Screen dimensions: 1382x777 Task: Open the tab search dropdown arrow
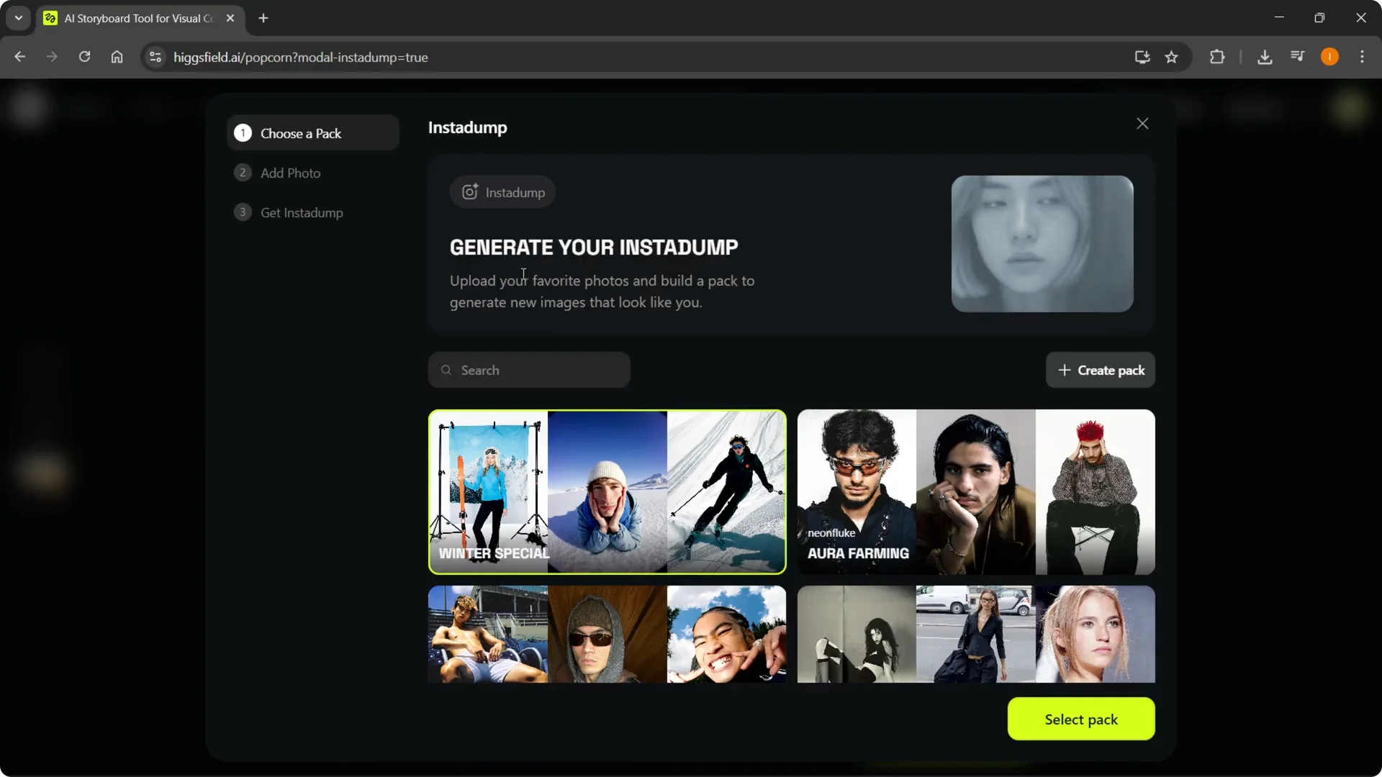(x=18, y=18)
